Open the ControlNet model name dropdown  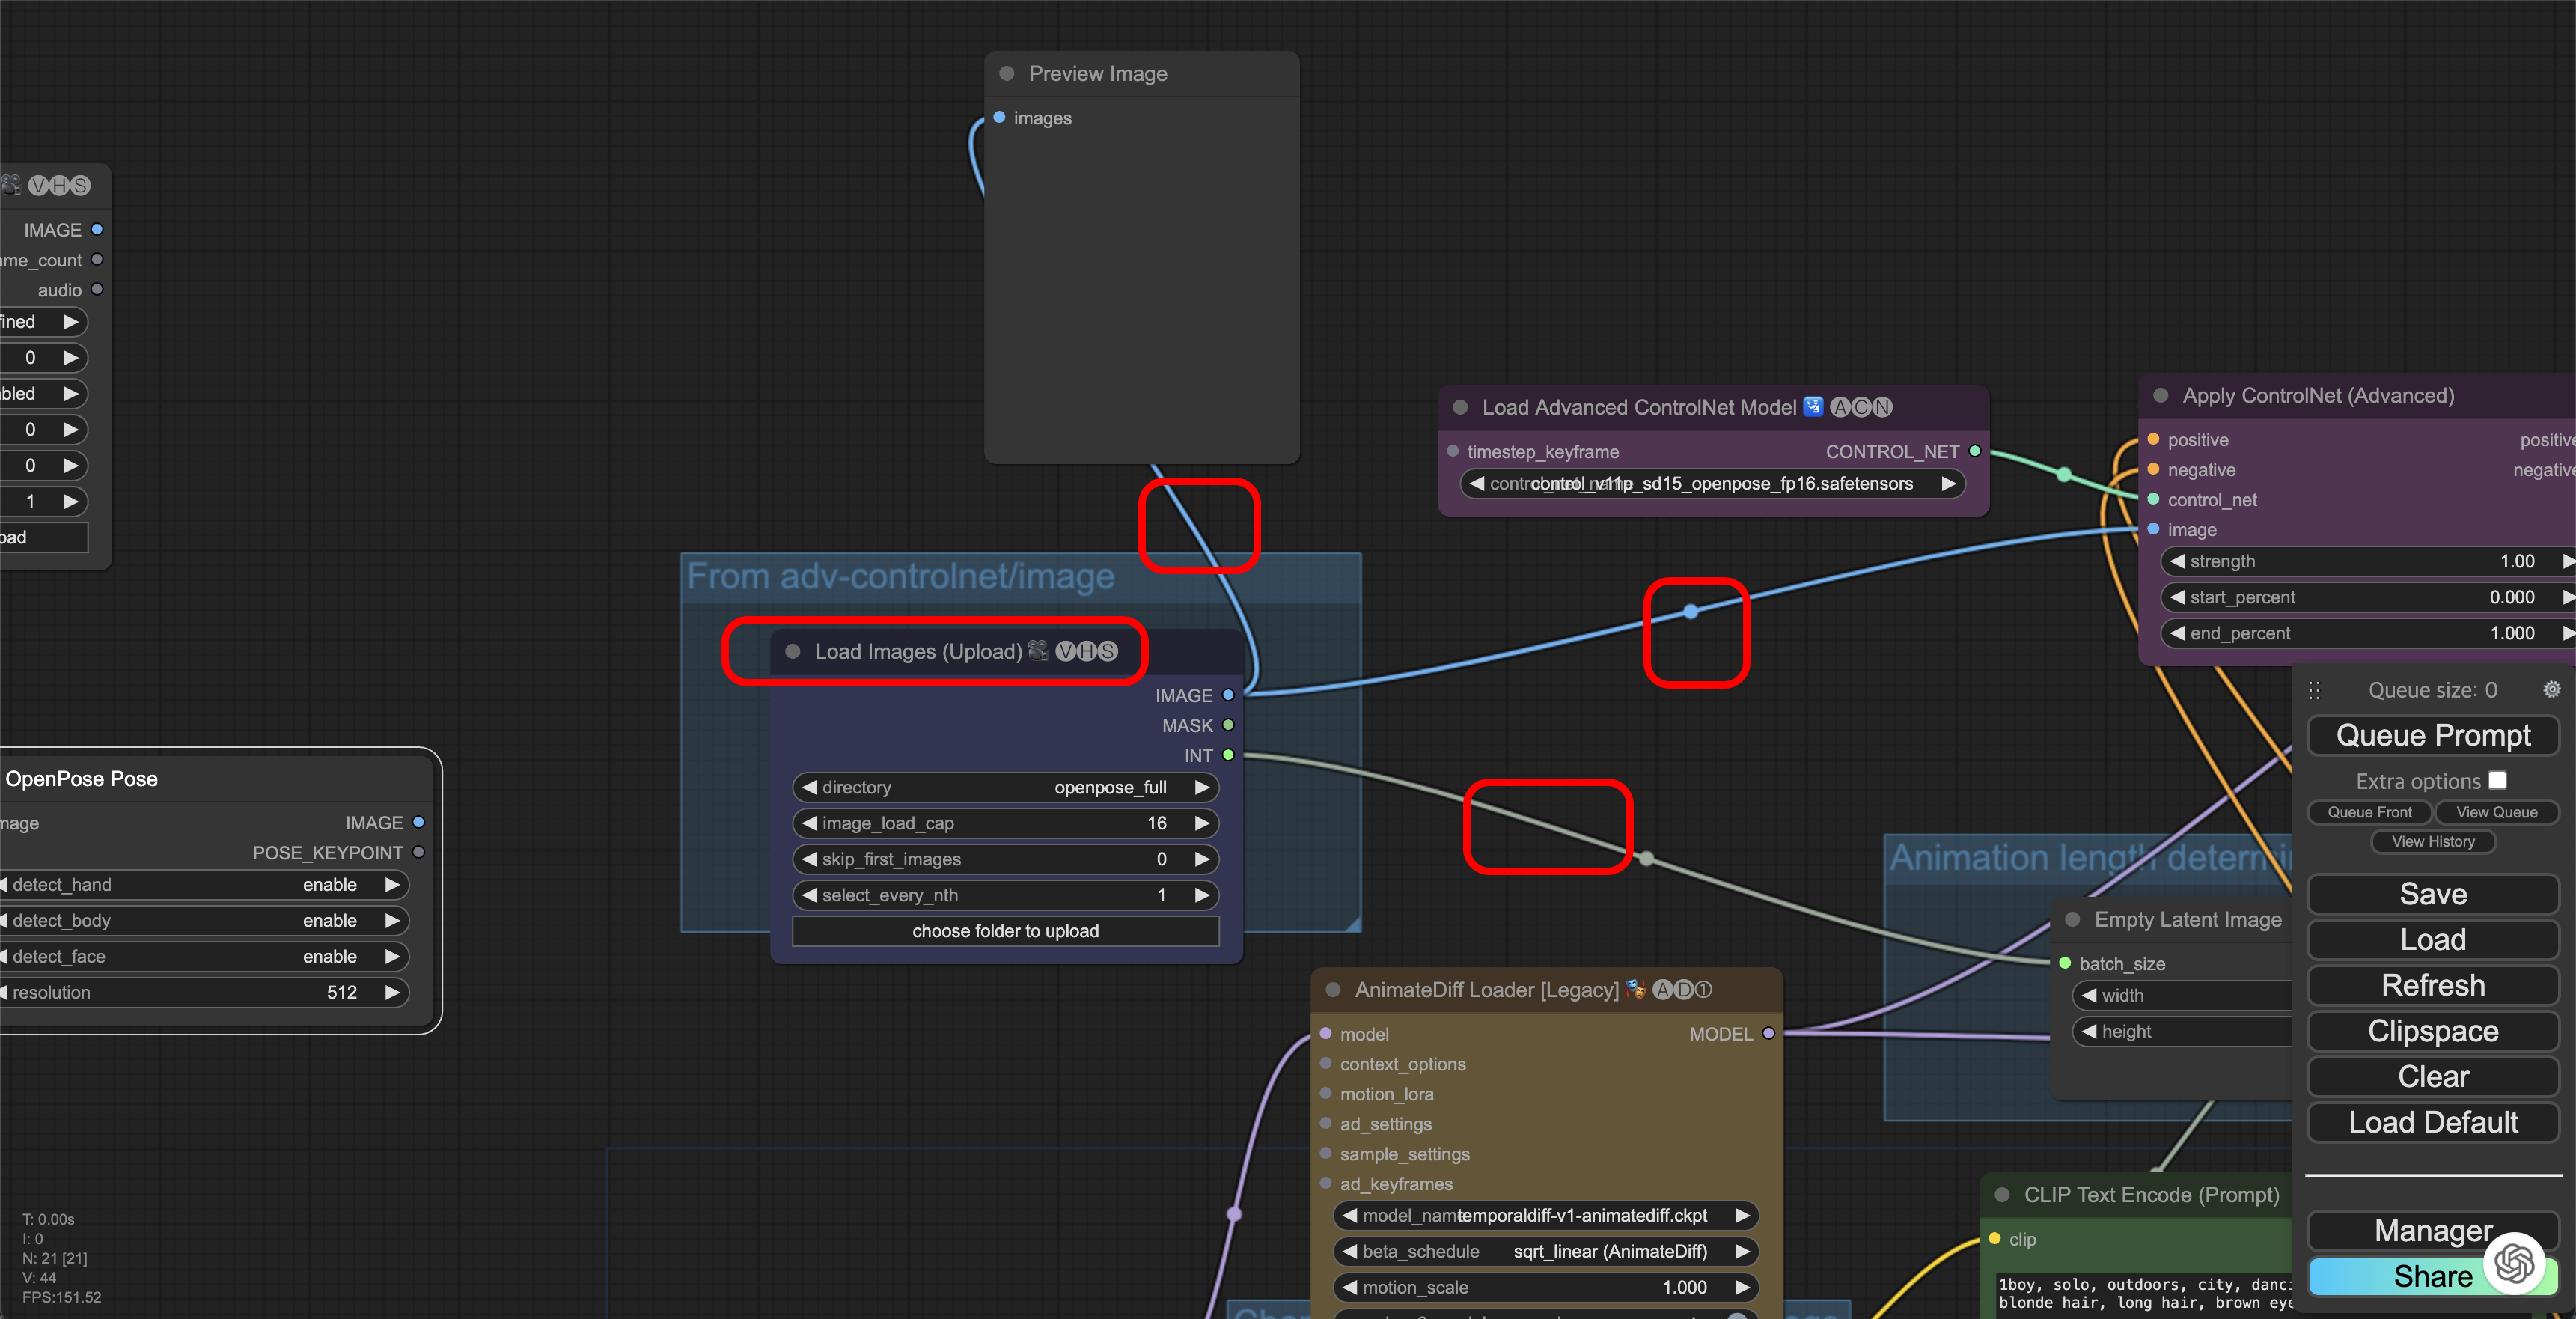(x=1711, y=484)
